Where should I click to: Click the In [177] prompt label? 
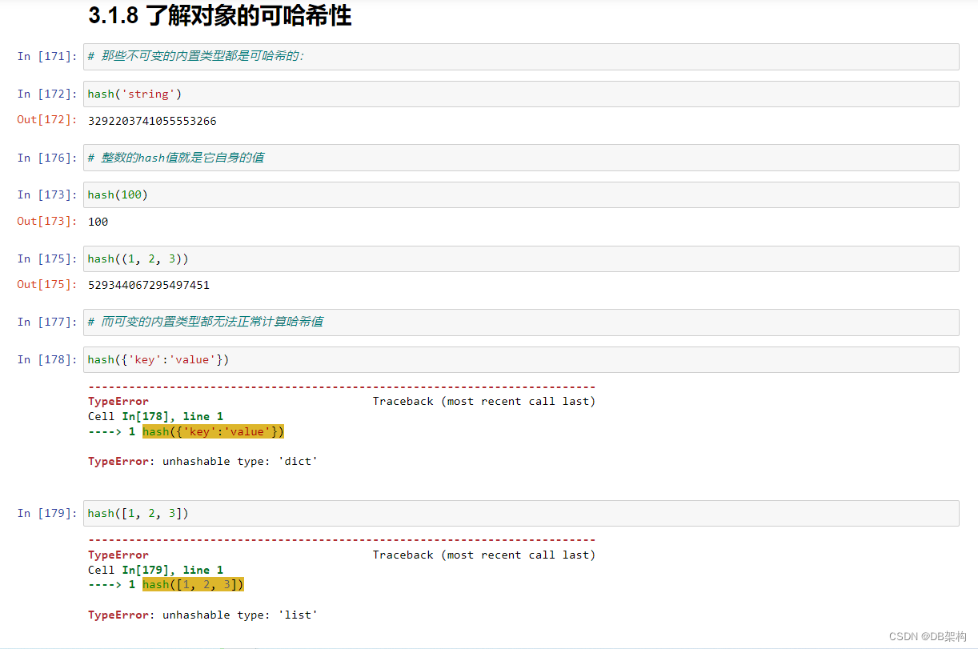[x=47, y=322]
